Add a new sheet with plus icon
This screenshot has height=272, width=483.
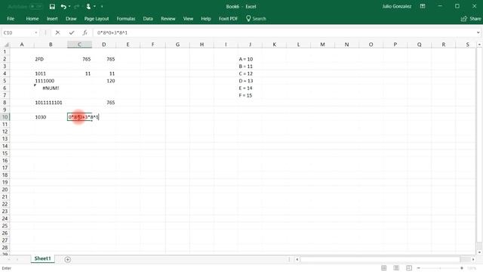67,260
